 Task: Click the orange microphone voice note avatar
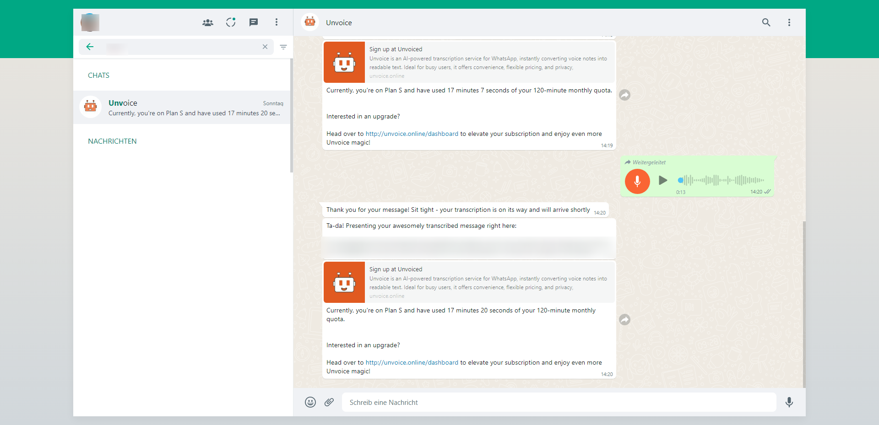637,182
